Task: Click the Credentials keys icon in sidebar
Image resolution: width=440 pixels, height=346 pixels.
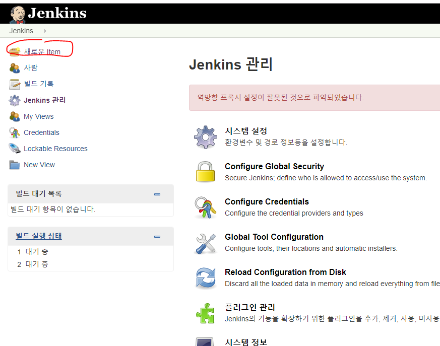Action: coord(14,132)
